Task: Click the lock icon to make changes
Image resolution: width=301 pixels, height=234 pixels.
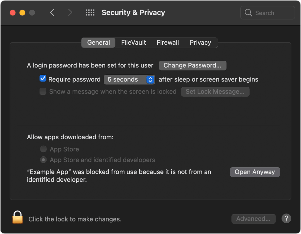Action: coord(18,217)
